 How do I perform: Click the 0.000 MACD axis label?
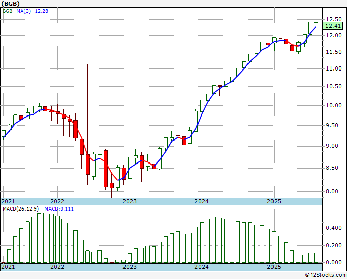tap(334, 262)
